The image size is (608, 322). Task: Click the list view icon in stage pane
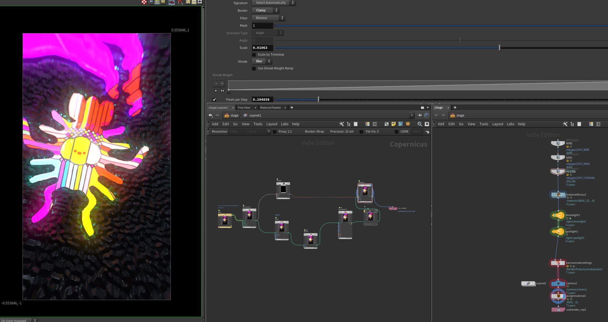[579, 124]
